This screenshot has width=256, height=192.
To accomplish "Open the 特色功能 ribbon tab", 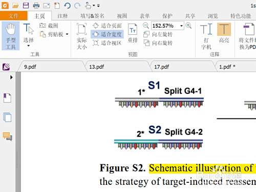I will [241, 16].
